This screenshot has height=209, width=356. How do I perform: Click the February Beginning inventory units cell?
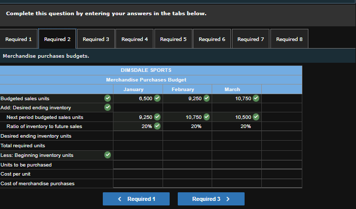[x=187, y=155]
